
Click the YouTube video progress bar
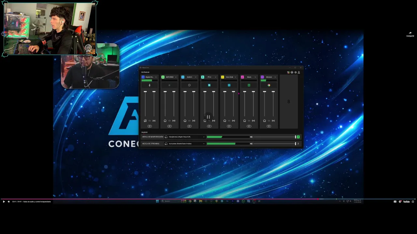(x=208, y=199)
